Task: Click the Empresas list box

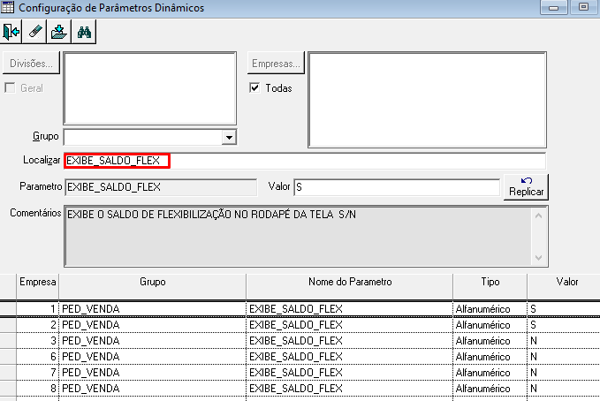Action: tap(427, 100)
